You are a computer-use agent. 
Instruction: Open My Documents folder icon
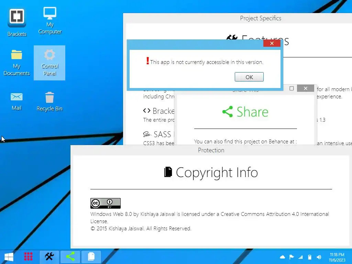[x=16, y=63]
